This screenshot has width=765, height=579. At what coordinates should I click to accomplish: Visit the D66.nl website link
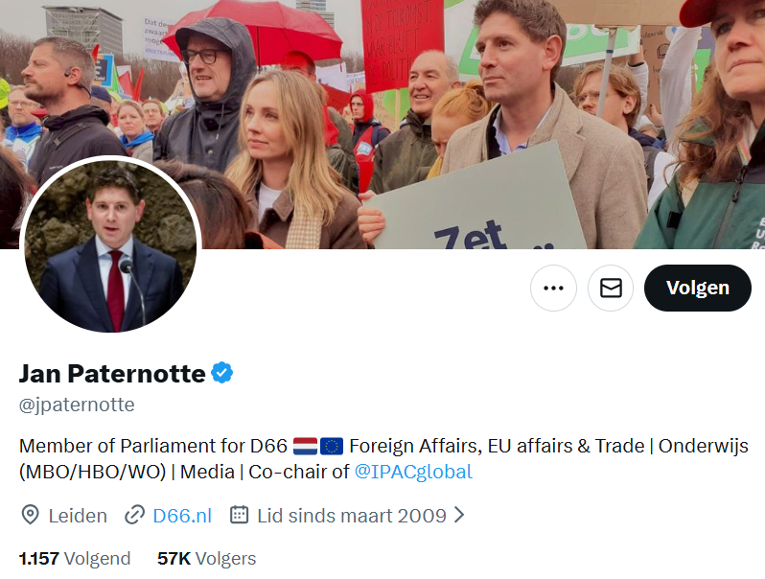[x=182, y=516]
